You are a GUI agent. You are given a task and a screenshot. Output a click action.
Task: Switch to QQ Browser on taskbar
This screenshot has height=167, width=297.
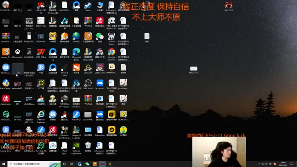point(79,164)
